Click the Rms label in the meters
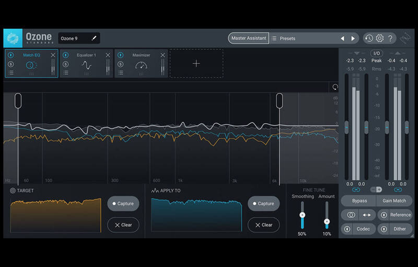This screenshot has width=418, height=267. pyautogui.click(x=376, y=69)
